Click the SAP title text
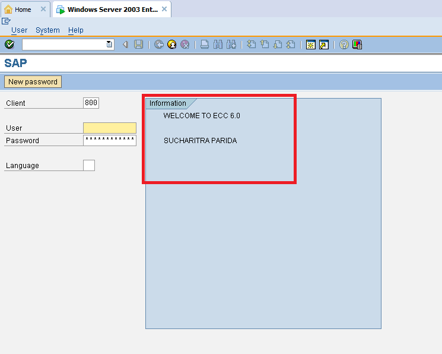 coord(15,63)
